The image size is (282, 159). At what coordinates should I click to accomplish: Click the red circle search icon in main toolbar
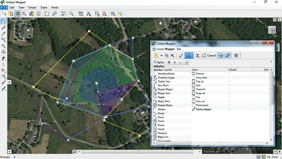[x=104, y=14]
